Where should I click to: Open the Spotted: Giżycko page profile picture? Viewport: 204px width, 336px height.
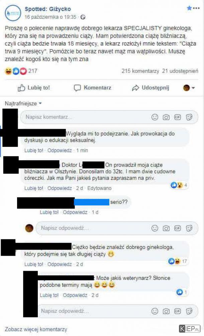coord(13,13)
